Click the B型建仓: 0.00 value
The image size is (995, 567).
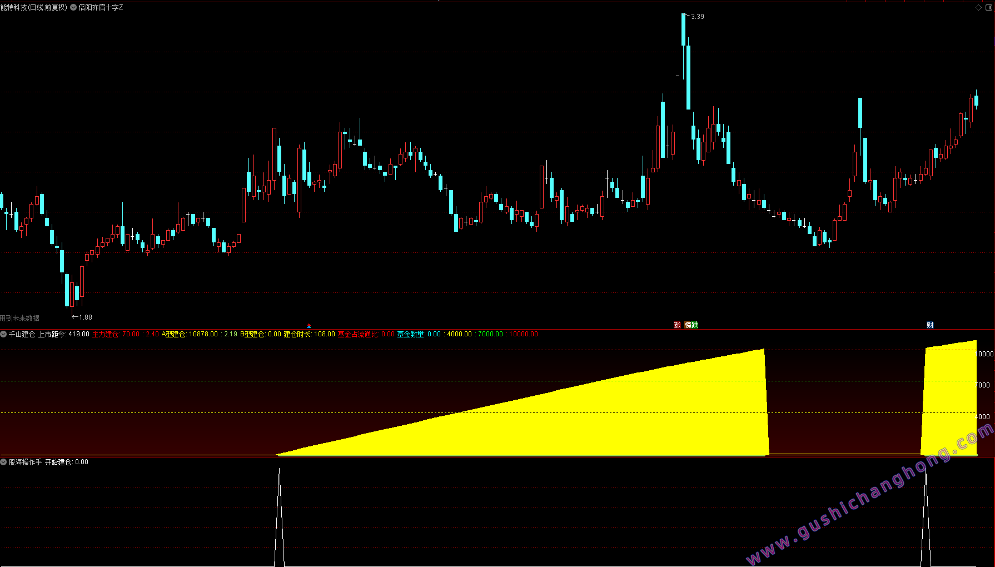tap(261, 334)
